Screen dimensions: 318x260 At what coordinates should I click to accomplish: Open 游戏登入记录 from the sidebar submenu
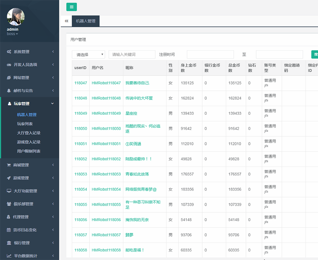point(29,142)
